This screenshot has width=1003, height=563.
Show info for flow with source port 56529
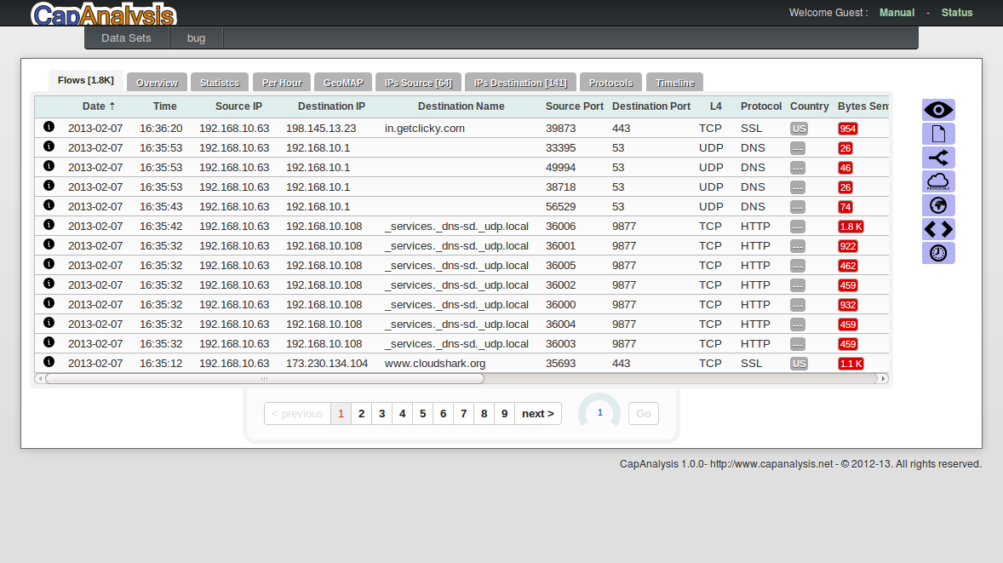[49, 205]
